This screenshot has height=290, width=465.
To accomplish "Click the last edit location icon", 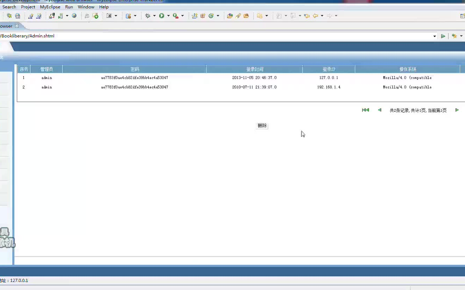I will [307, 16].
